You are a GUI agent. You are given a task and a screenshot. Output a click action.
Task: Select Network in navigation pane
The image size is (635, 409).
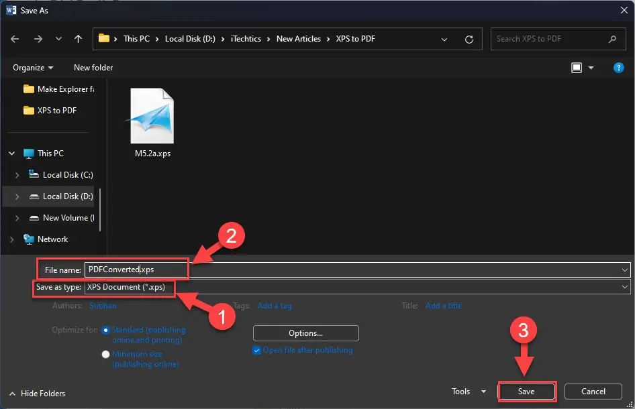46,239
